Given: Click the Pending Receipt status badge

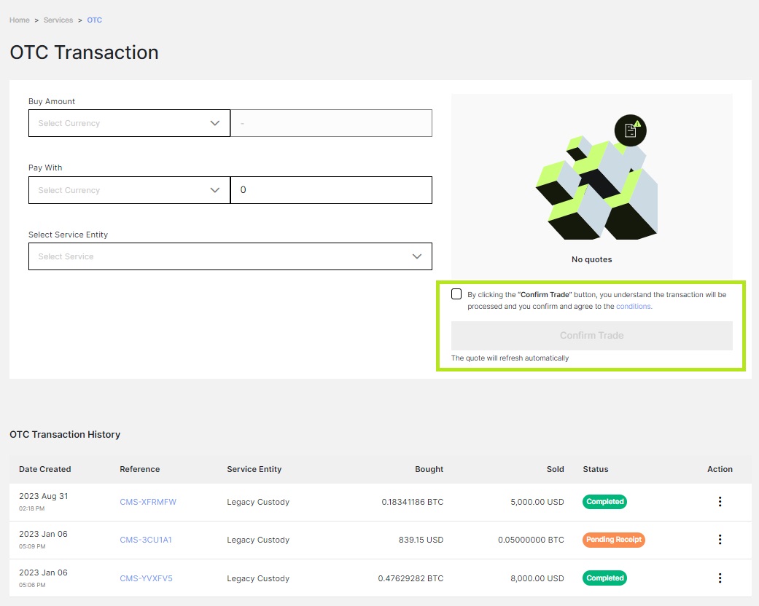Looking at the screenshot, I should coord(613,539).
